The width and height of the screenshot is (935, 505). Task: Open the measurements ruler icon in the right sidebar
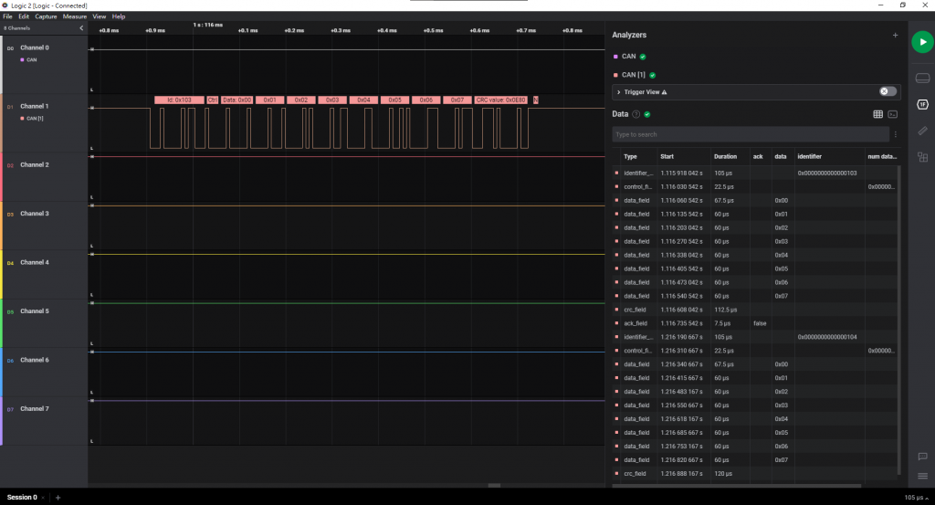click(x=922, y=131)
